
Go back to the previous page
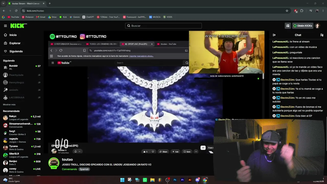point(4,11)
